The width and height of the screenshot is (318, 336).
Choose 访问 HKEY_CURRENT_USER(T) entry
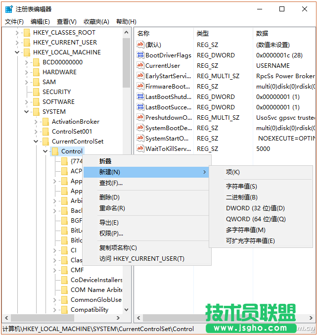click(x=146, y=259)
